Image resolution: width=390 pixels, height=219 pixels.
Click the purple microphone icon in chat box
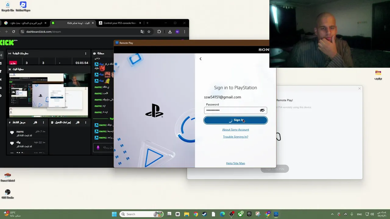(x=98, y=148)
